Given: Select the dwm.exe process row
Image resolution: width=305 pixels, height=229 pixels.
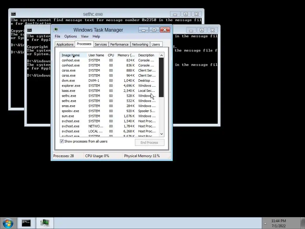Looking at the screenshot, I should click(109, 81).
